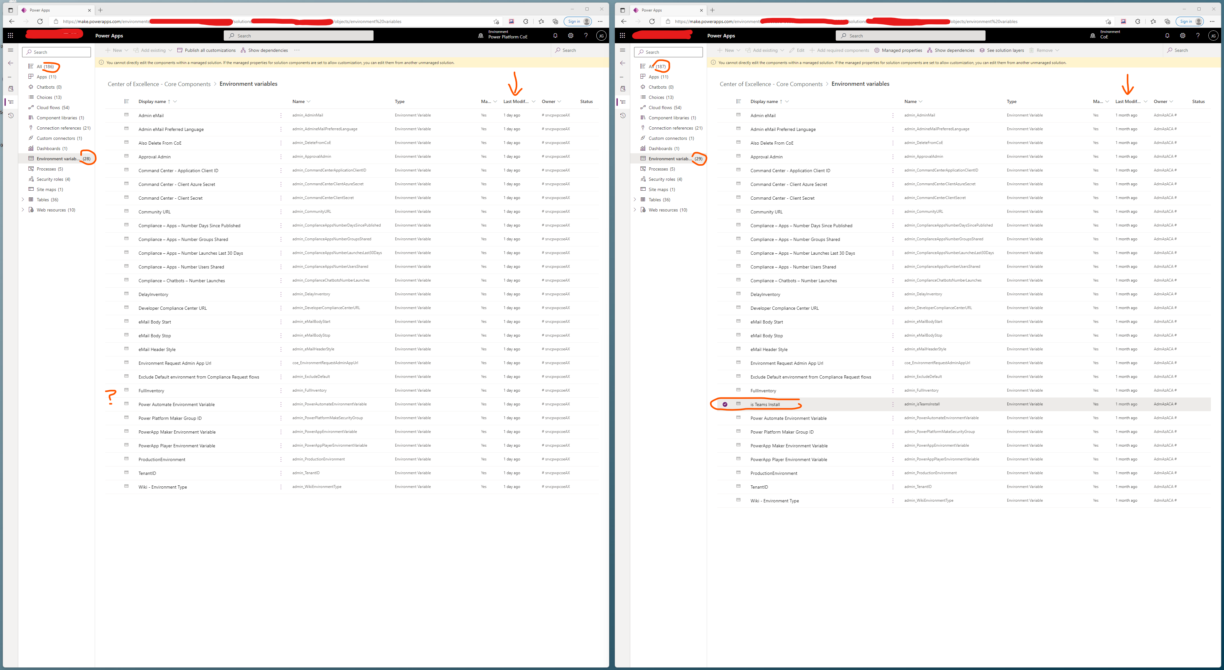Expand the Tables tree node
1224x670 pixels.
pyautogui.click(x=23, y=199)
